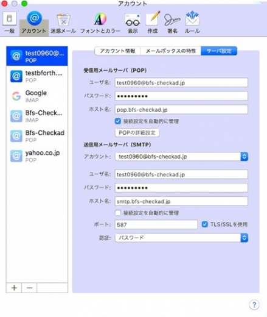The height and width of the screenshot is (317, 267).
Task: Open the 迷惑メール junk mail preferences
Action: 63,23
